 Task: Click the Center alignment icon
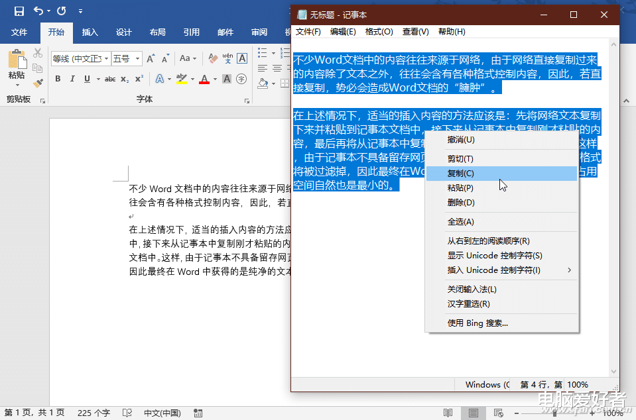point(277,68)
